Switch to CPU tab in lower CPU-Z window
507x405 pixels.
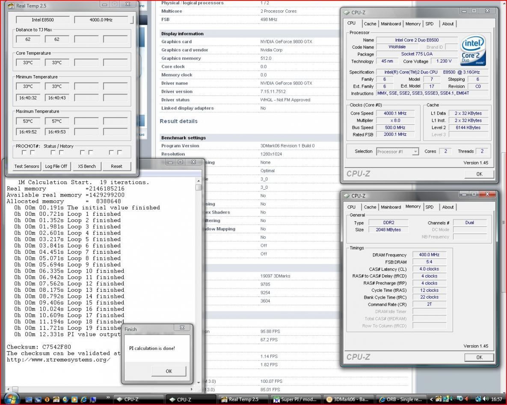click(351, 207)
